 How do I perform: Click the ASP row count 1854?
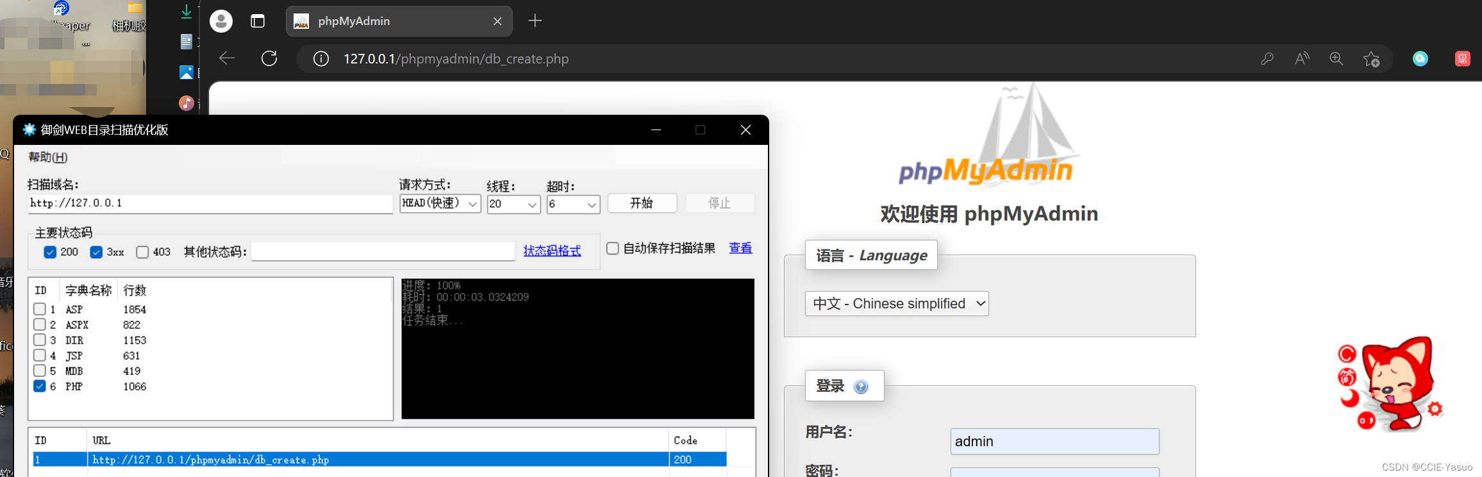[x=135, y=310]
